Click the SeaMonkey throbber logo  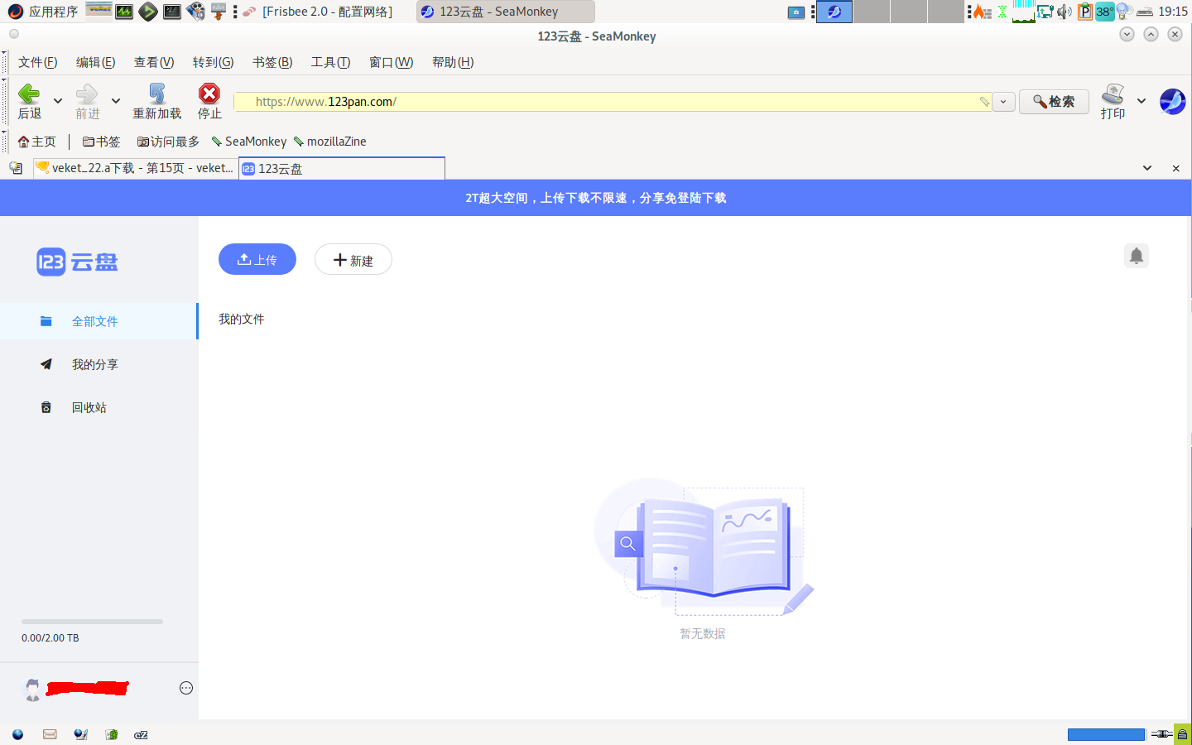click(1172, 101)
